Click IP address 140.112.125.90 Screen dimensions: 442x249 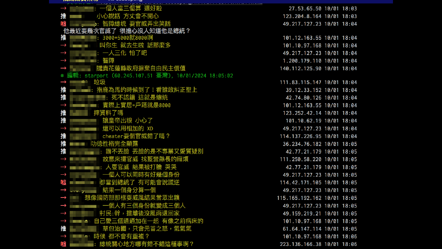(x=300, y=68)
